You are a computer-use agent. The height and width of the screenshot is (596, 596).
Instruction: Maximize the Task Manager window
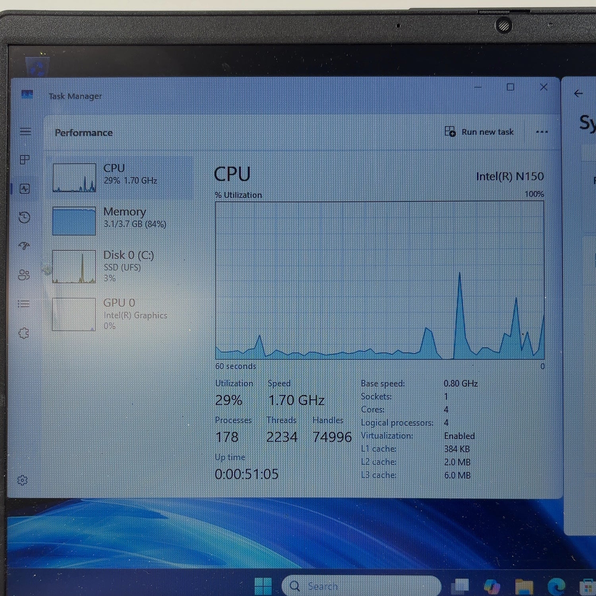(511, 87)
